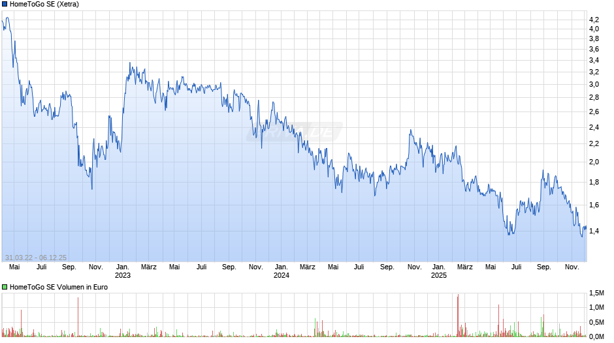Screen dimensions: 614x343
Task: Click the 'Jan.' label above 2023
Action: pyautogui.click(x=123, y=267)
